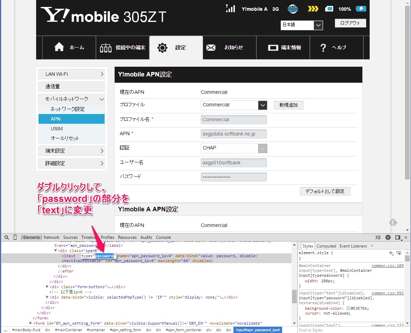Click the connected devices icon in header
This screenshot has height=333, width=411.
[329, 9]
